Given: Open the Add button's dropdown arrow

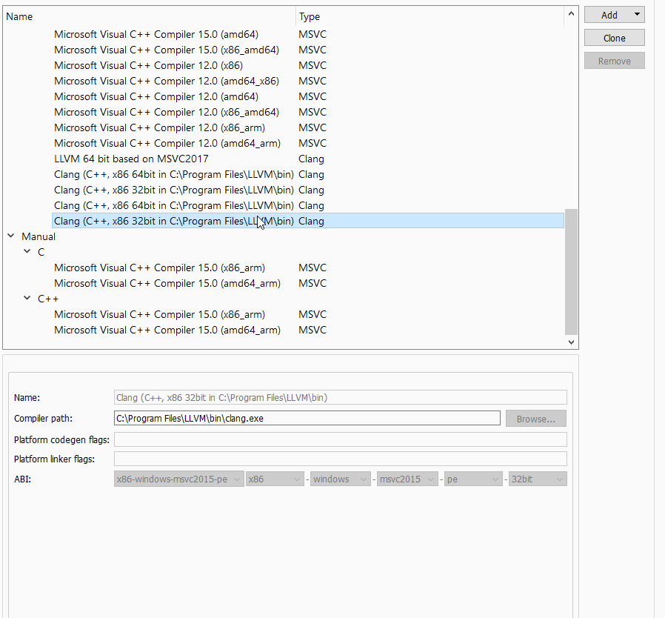Looking at the screenshot, I should coord(637,14).
